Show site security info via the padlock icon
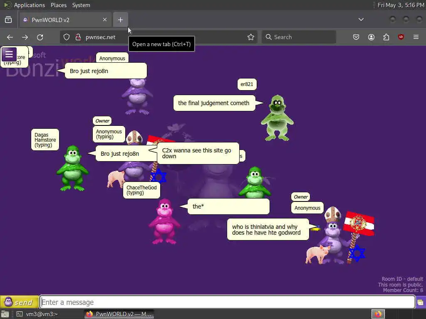Screen dimensions: 426x319 78,37
